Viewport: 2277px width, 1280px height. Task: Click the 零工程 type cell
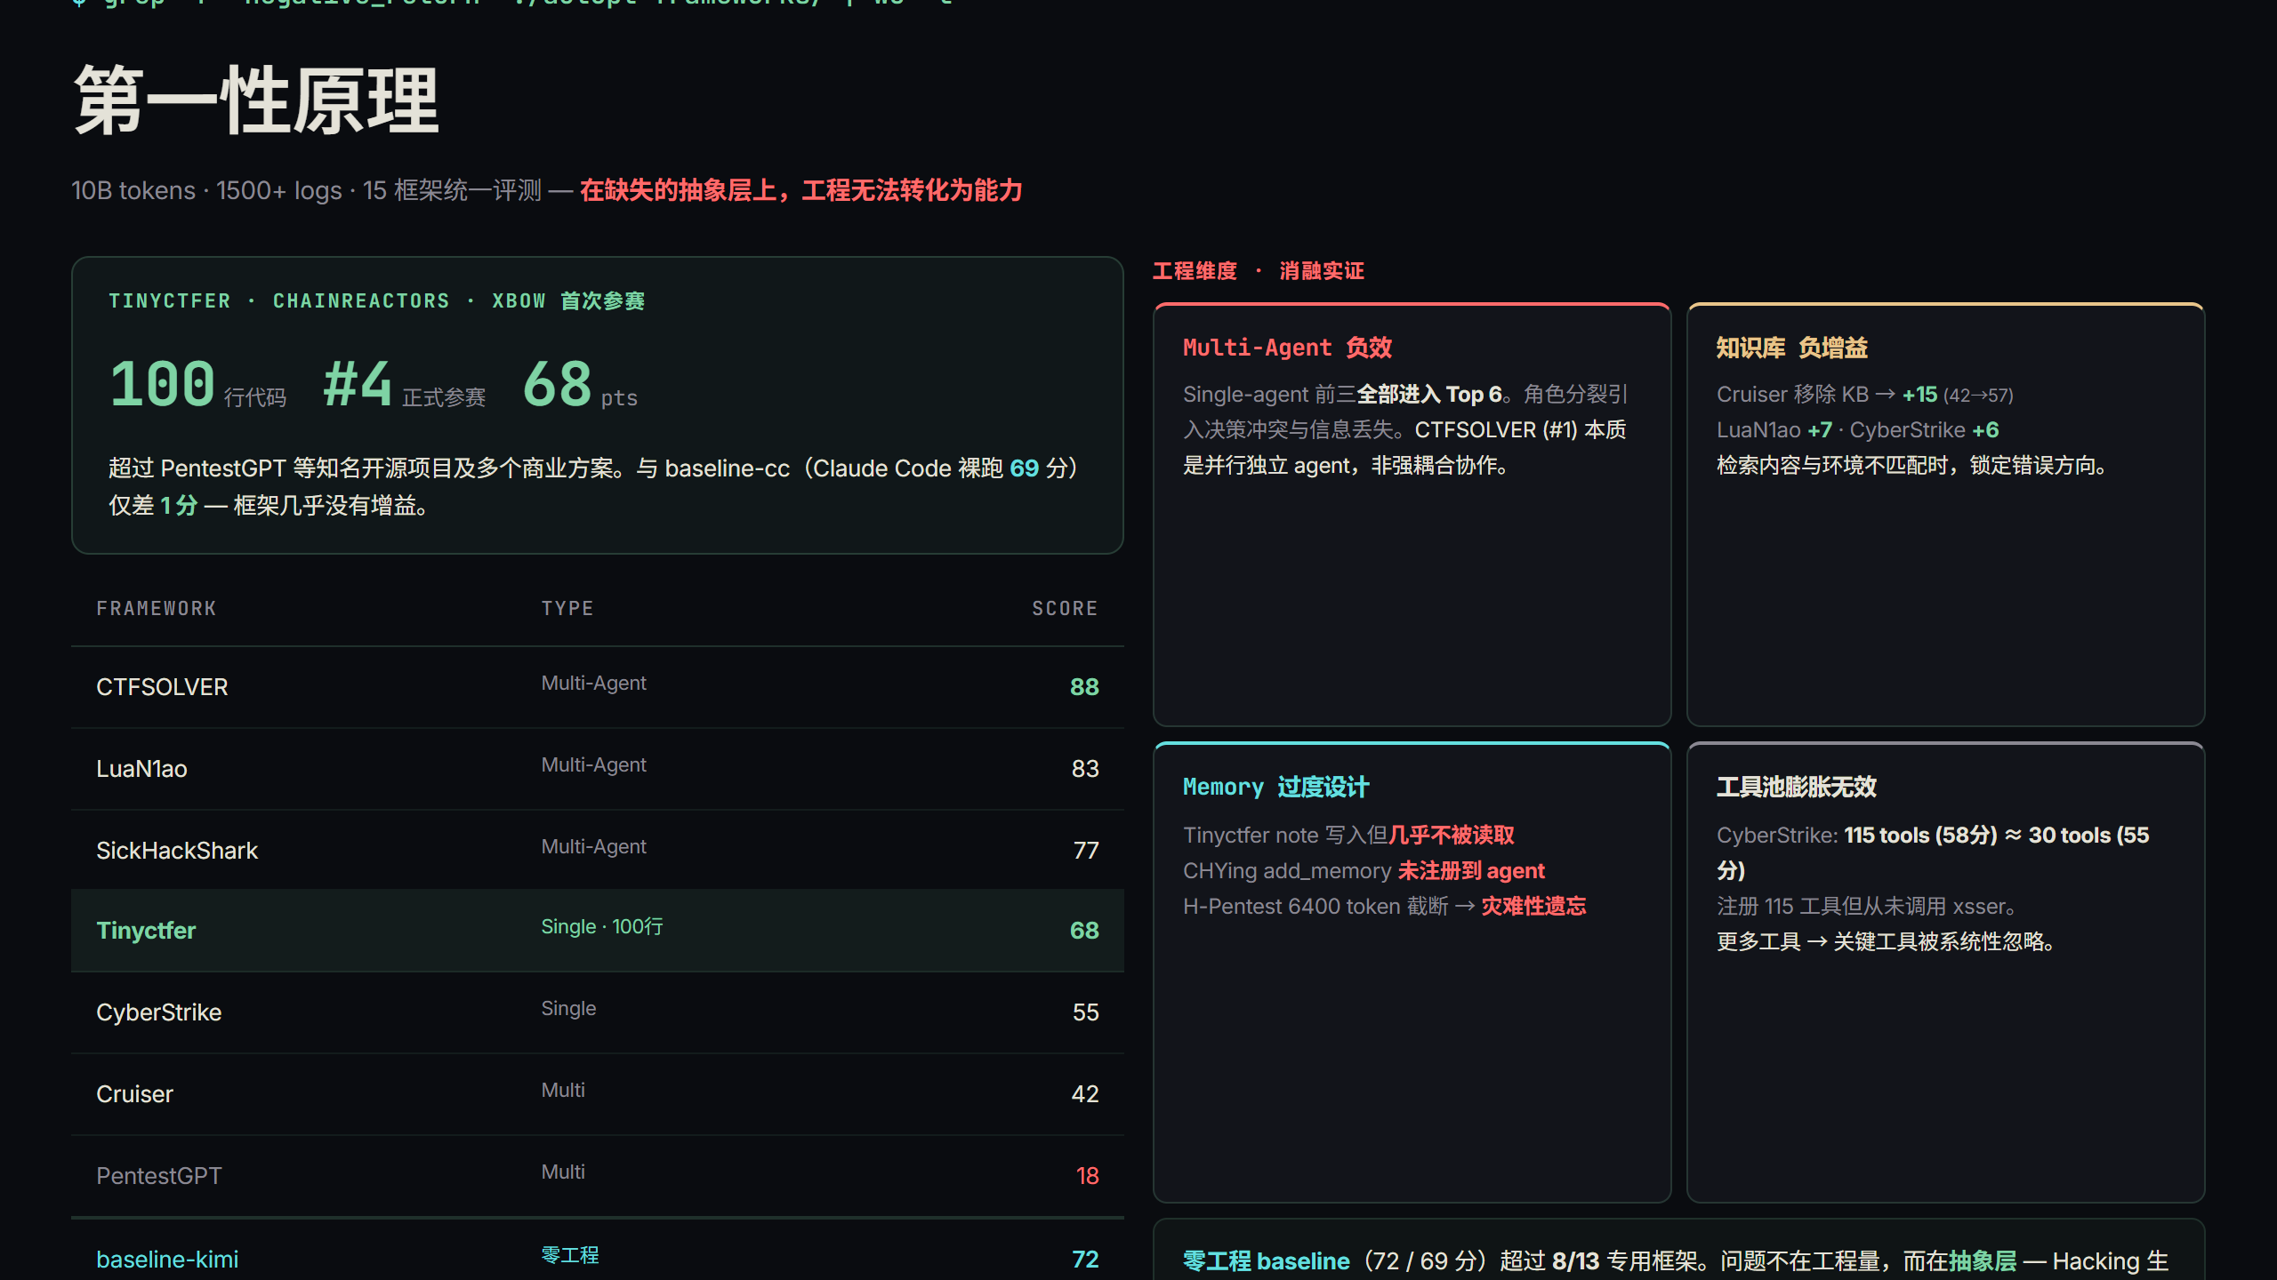570,1256
